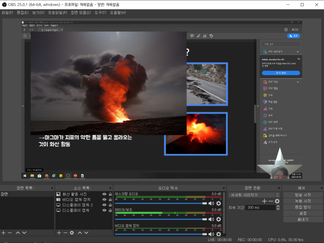
Task: Add a new scene with the plus icon
Action: point(3,233)
